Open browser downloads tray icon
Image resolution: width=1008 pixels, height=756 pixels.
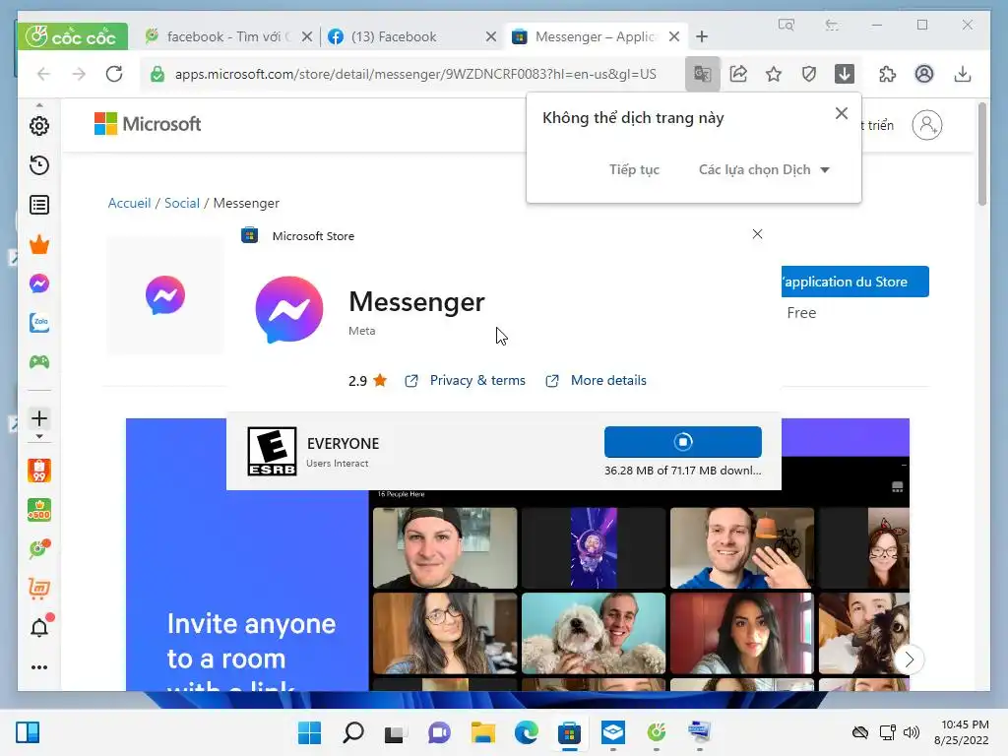coord(963,74)
